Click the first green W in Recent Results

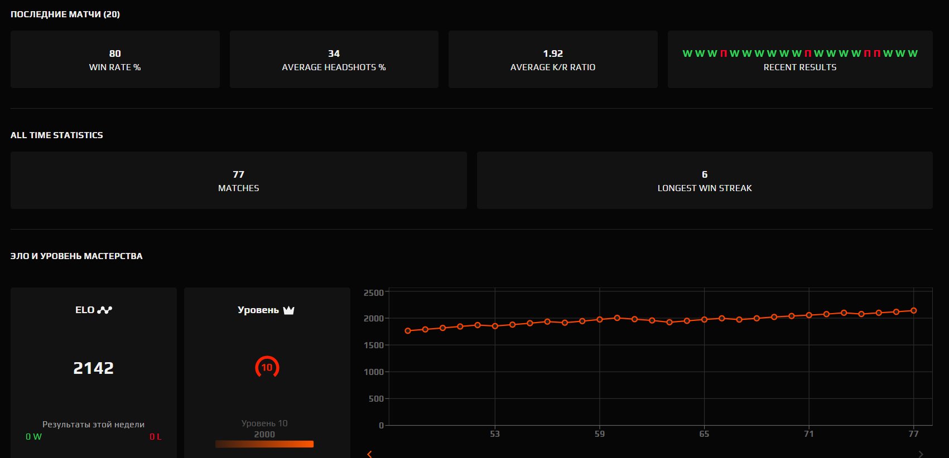pyautogui.click(x=687, y=53)
